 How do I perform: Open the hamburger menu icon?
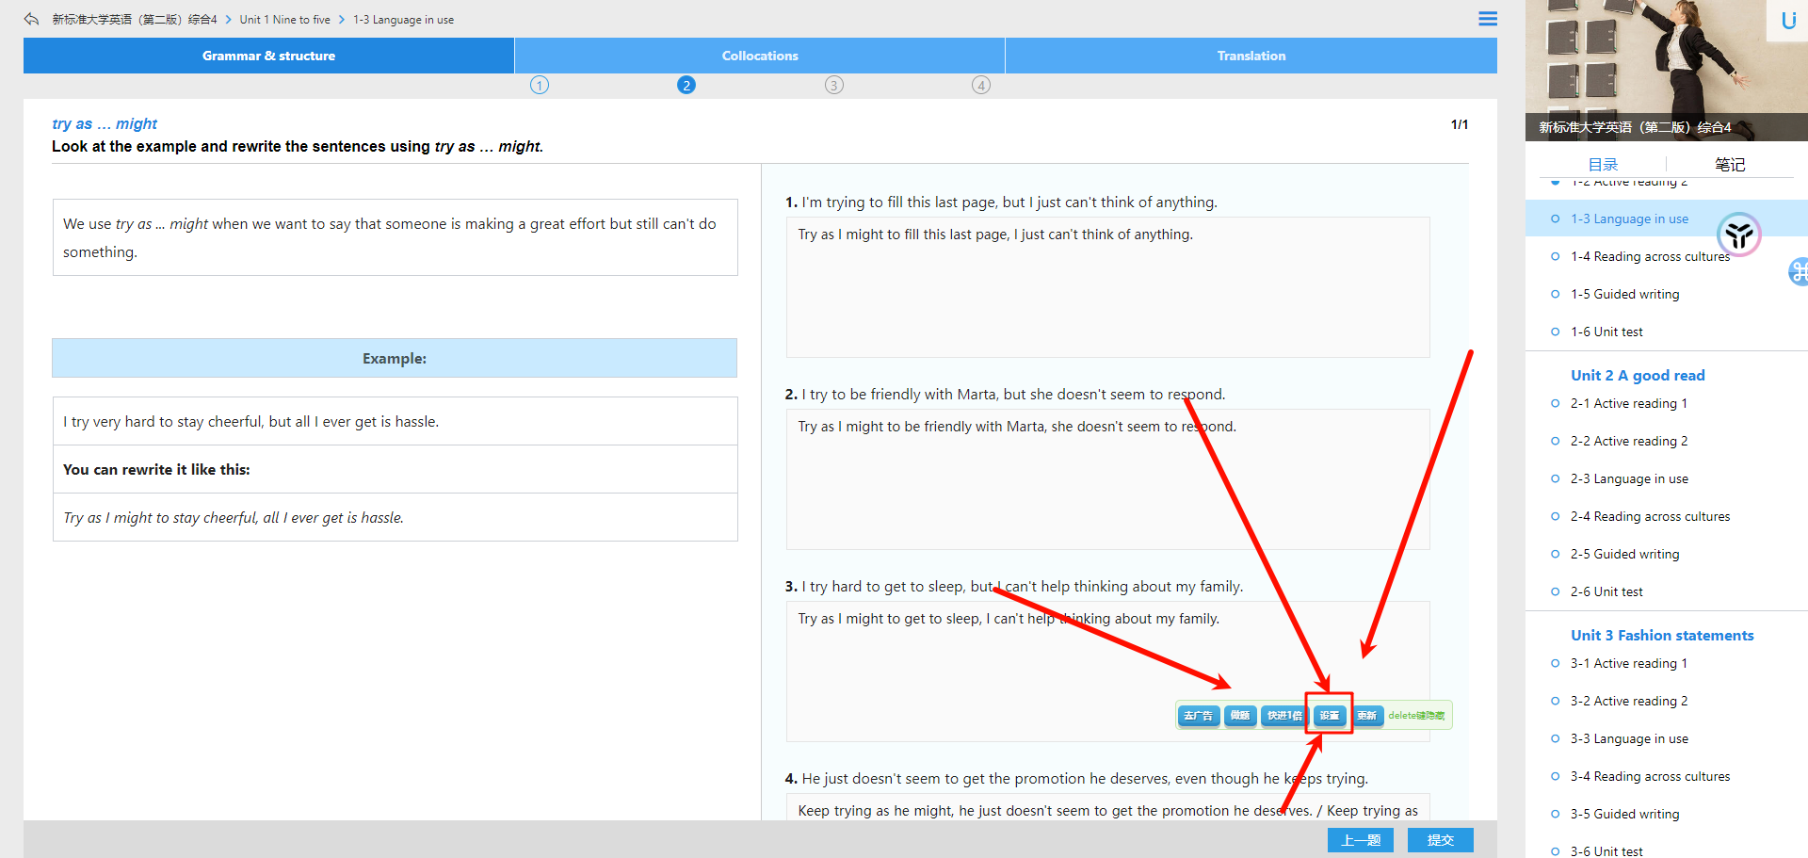(x=1488, y=19)
